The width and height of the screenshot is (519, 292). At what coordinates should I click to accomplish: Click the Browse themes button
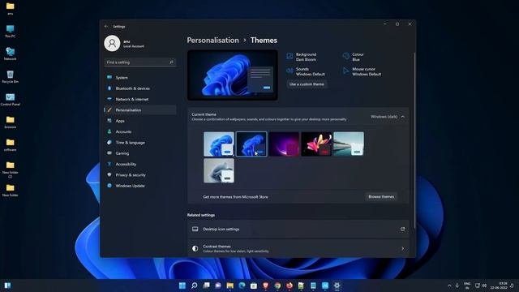tap(381, 196)
